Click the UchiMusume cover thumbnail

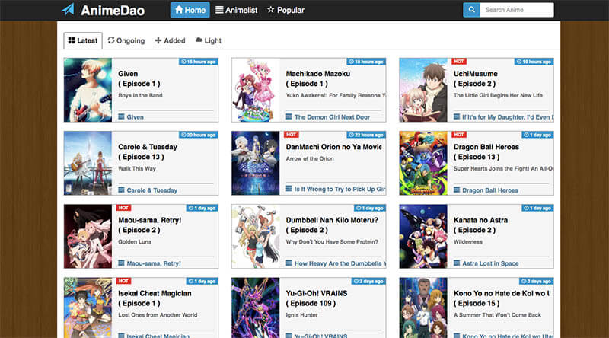[423, 90]
